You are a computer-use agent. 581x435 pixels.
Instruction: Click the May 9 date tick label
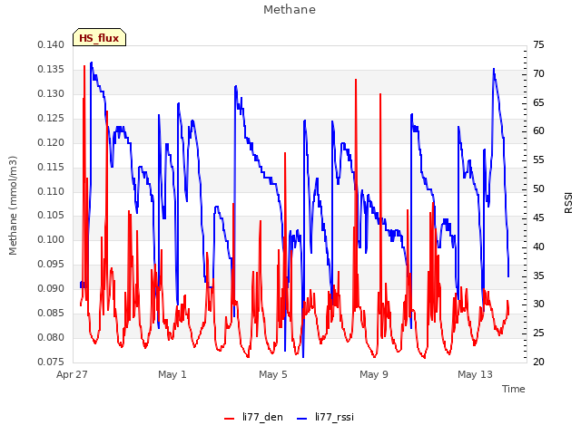pyautogui.click(x=374, y=374)
